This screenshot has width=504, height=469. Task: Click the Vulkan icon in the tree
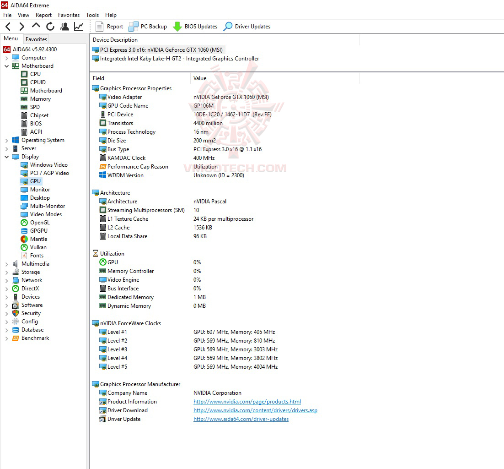(x=24, y=247)
